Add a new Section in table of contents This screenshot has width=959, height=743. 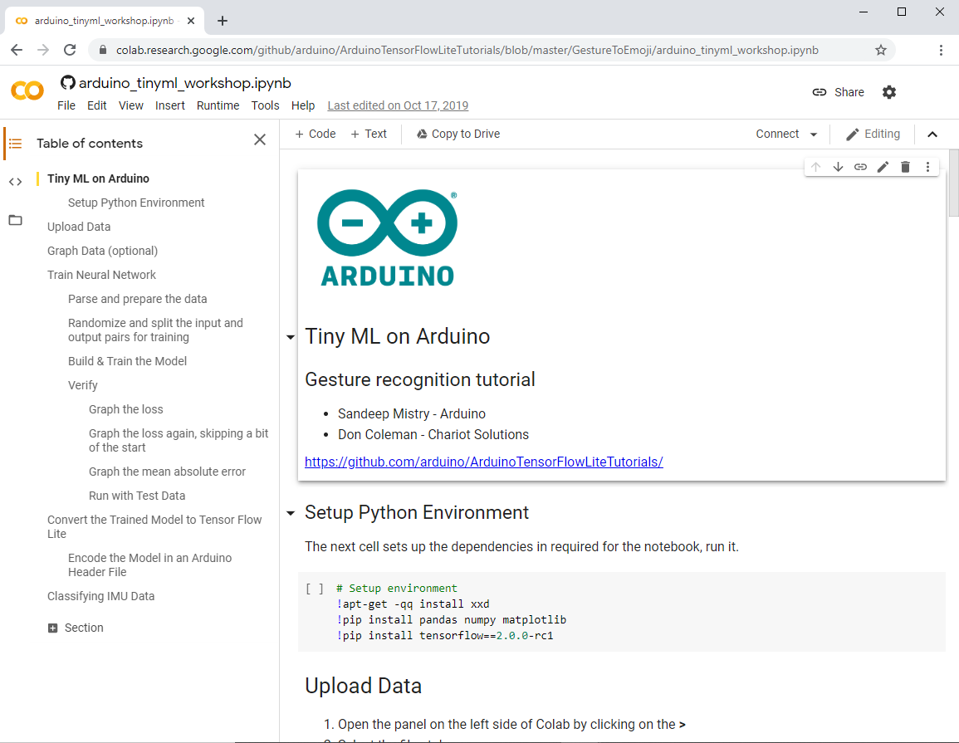coord(76,628)
